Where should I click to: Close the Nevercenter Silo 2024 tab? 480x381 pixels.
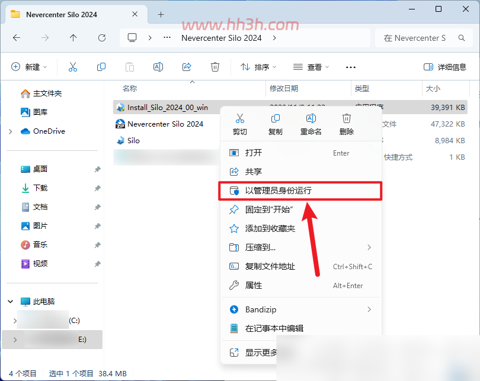coord(135,14)
